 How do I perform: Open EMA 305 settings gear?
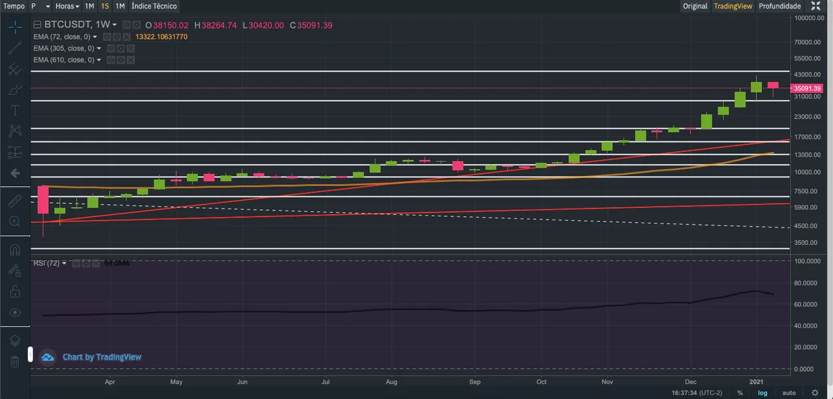tap(121, 48)
